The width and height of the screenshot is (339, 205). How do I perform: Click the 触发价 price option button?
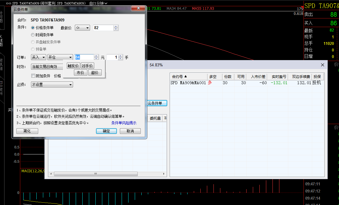(x=73, y=66)
